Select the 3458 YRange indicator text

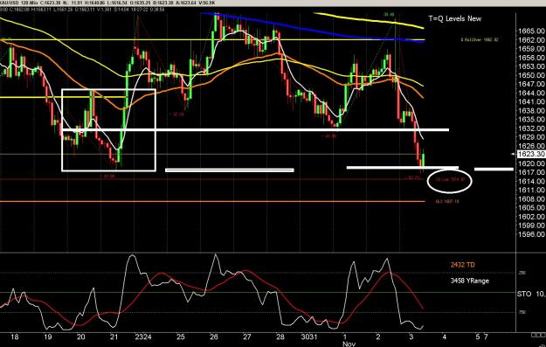pos(469,281)
